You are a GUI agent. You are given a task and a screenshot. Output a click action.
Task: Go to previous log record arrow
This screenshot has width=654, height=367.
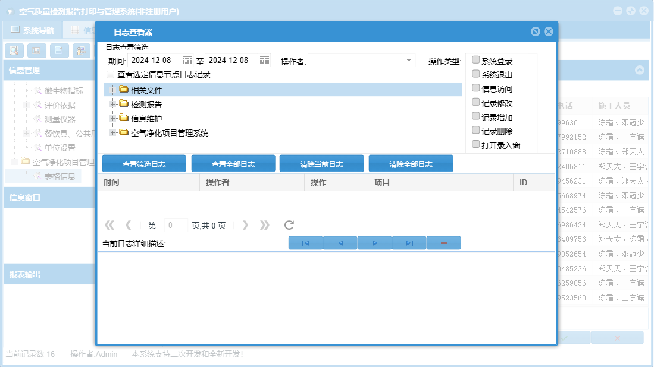340,243
